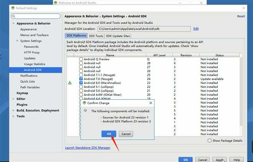This screenshot has width=253, height=162.
Task: Click 'Sources for Android 23 revision 1' text
Action: point(126,117)
